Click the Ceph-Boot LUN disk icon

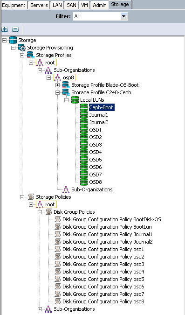tap(84, 107)
